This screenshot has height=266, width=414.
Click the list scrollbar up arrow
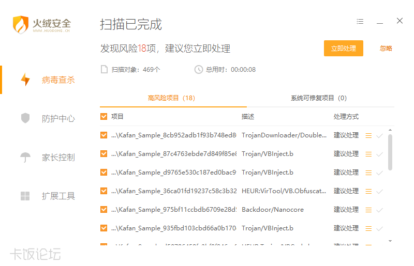pyautogui.click(x=390, y=130)
